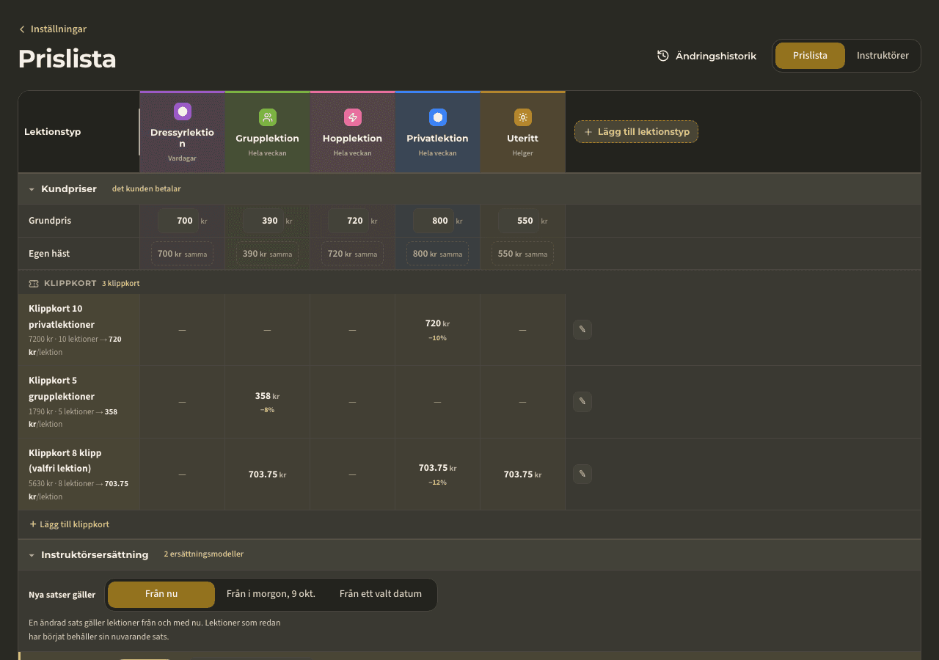Image resolution: width=939 pixels, height=660 pixels.
Task: Click the Hopplektion pink lightning icon
Action: (x=353, y=117)
